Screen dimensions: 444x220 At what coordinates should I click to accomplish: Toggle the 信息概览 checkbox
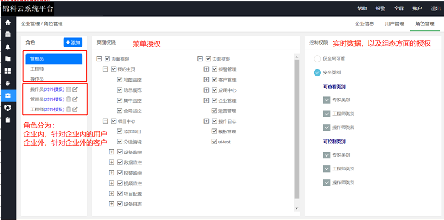click(x=119, y=90)
